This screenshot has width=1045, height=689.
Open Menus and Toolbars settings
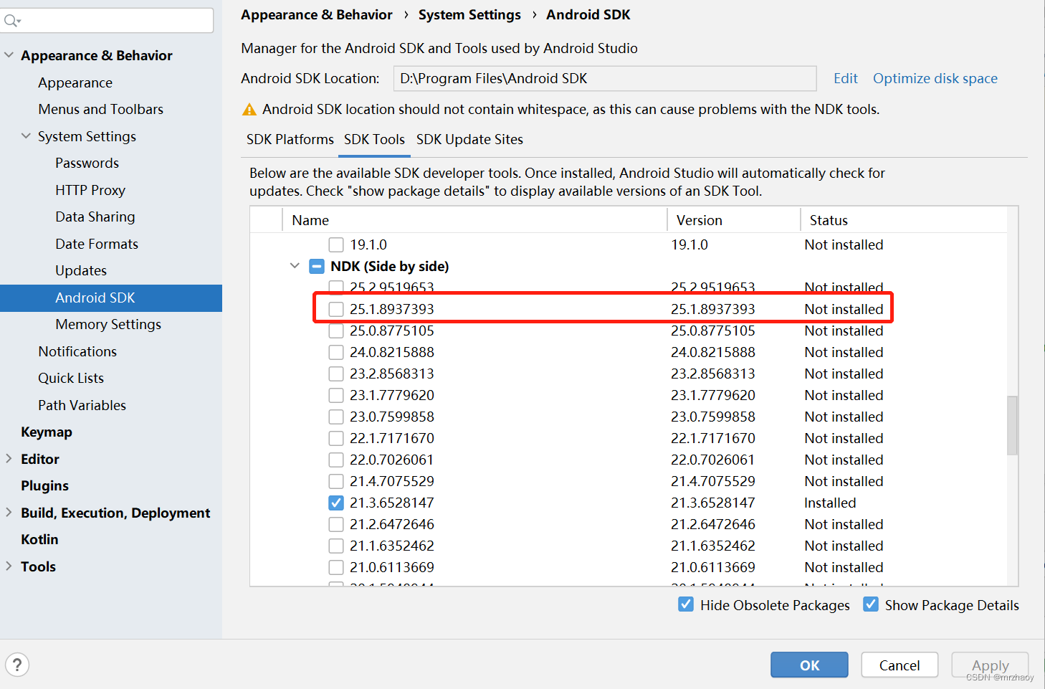point(101,109)
